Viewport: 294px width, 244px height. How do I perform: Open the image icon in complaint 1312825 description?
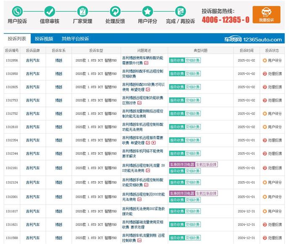click(148, 90)
